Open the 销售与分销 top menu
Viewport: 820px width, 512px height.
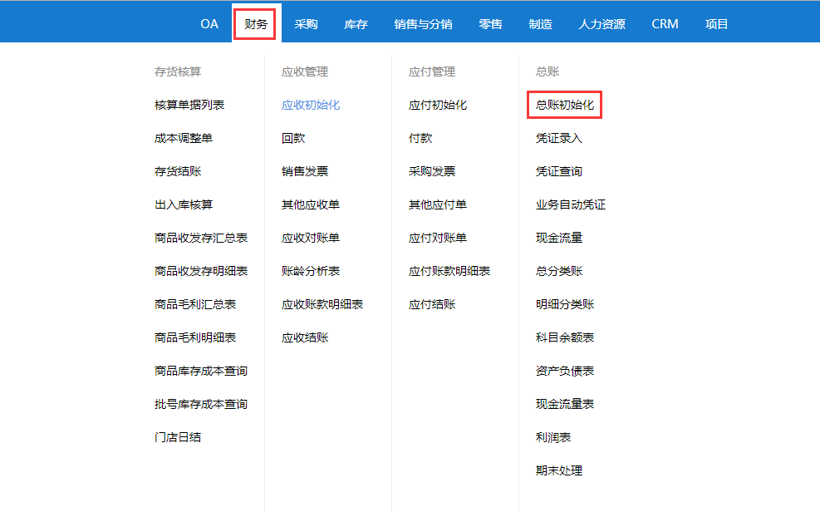(423, 24)
